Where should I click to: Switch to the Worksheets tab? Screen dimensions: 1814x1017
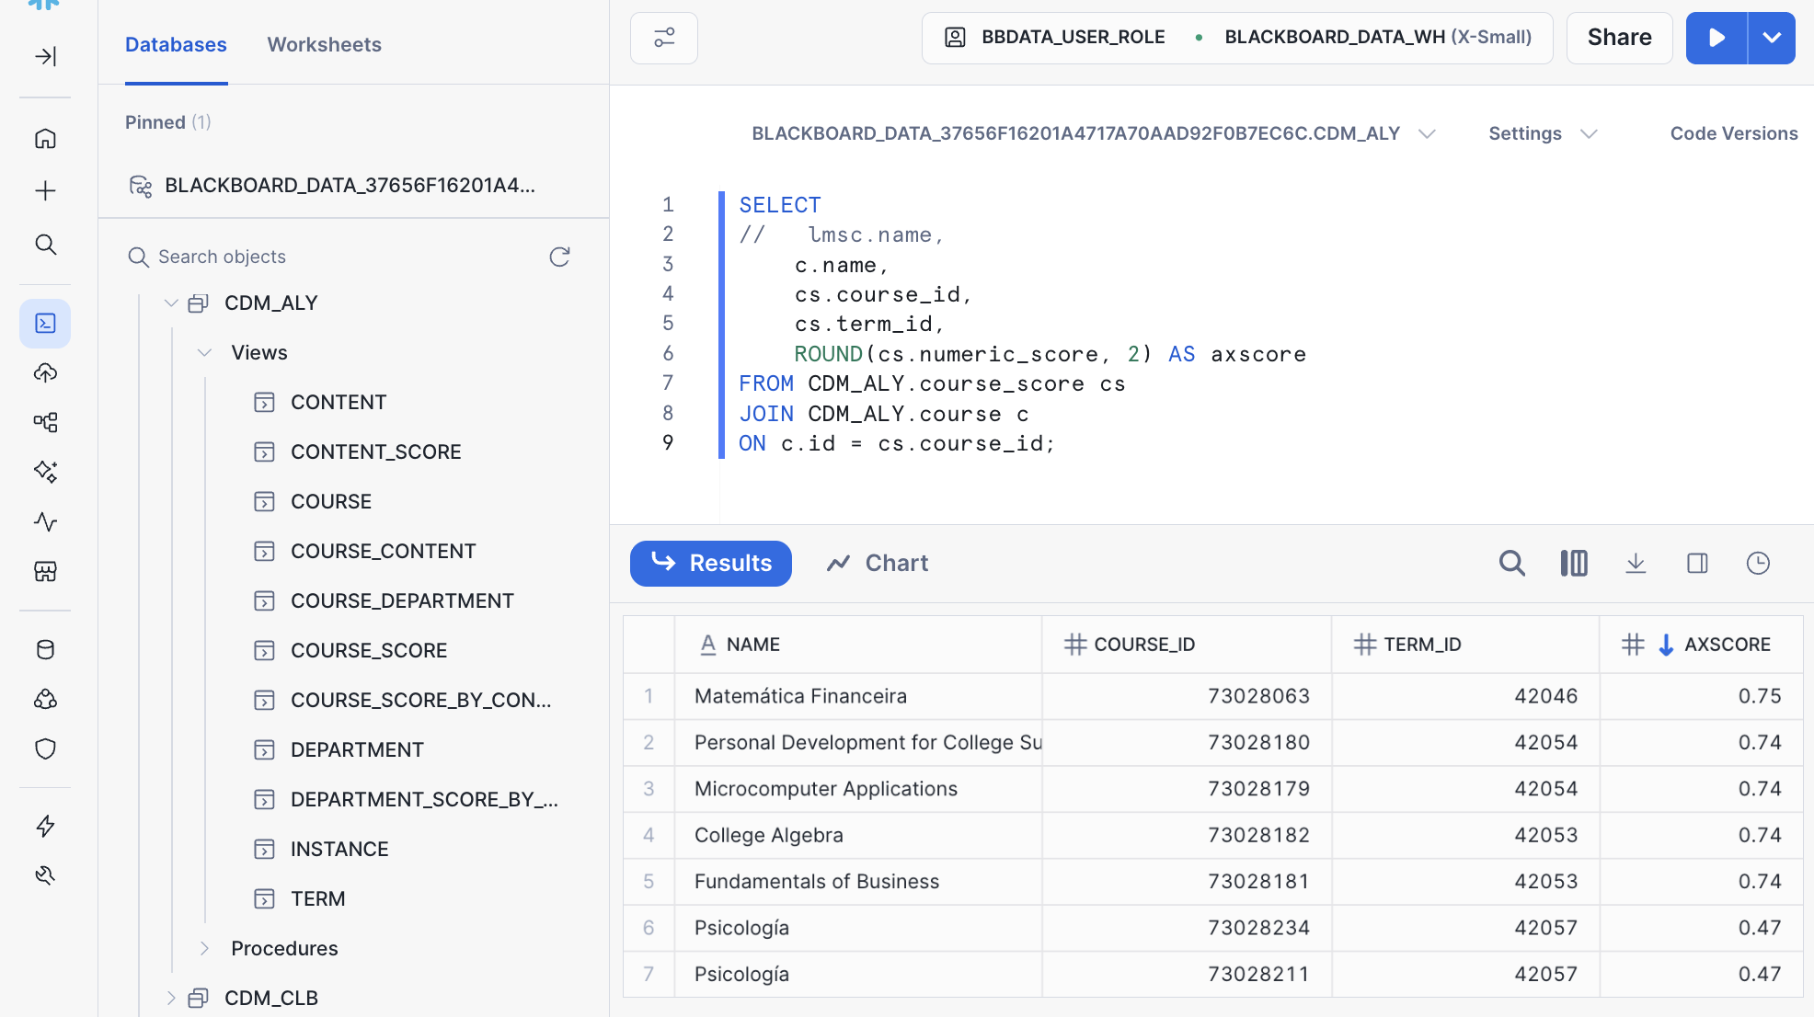tap(324, 44)
